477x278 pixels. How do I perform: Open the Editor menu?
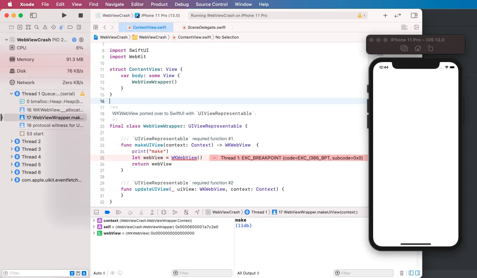(138, 4)
